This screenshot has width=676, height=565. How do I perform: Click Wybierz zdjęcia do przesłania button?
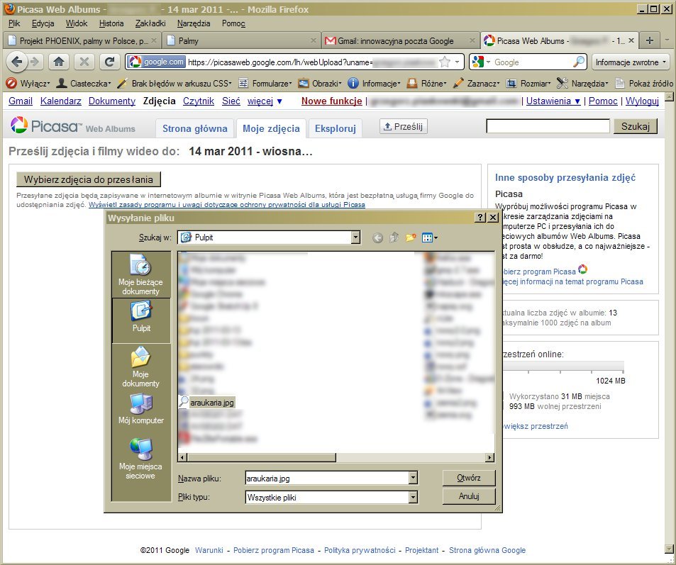pos(89,179)
